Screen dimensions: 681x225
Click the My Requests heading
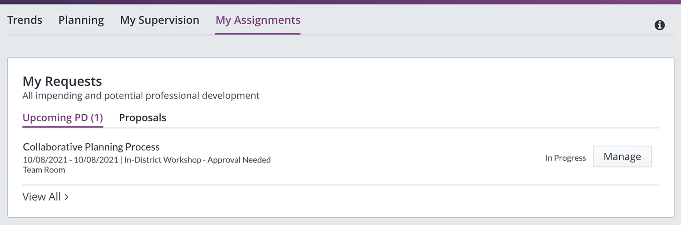click(62, 82)
